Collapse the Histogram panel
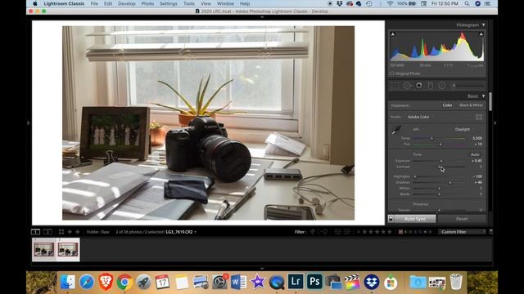Image resolution: width=524 pixels, height=294 pixels. click(483, 25)
